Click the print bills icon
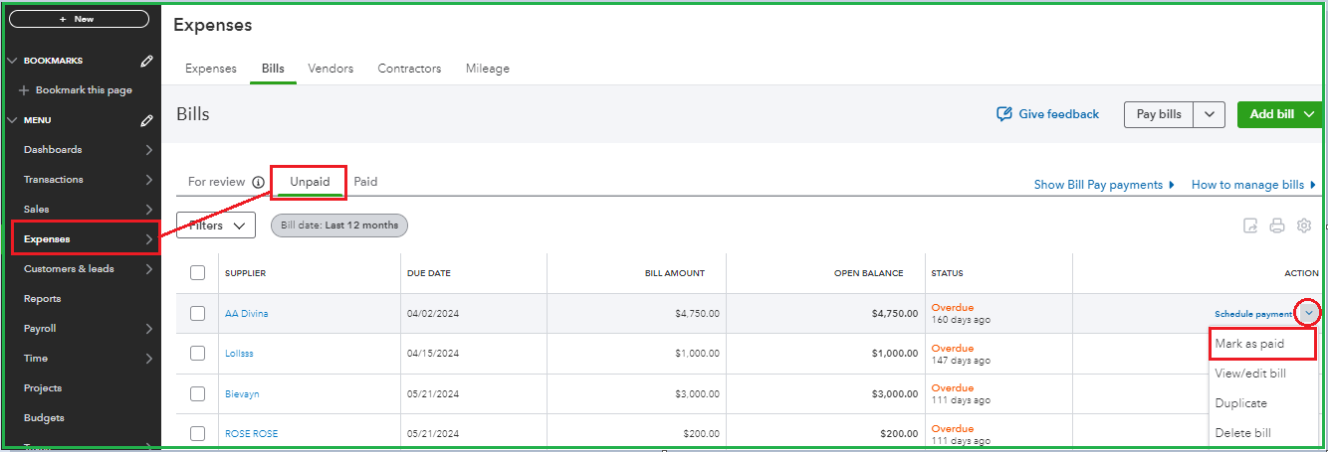Image resolution: width=1328 pixels, height=452 pixels. [x=1277, y=226]
